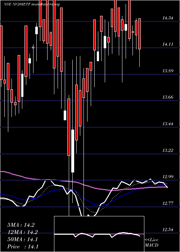Click the 13.44 price axis label
Viewport: 180px width, 252px height.
point(168,124)
